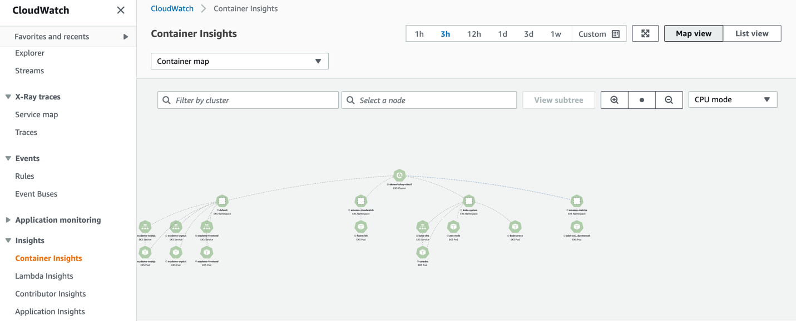Click the CloudWatch breadcrumb link
Image resolution: width=796 pixels, height=321 pixels.
point(172,8)
